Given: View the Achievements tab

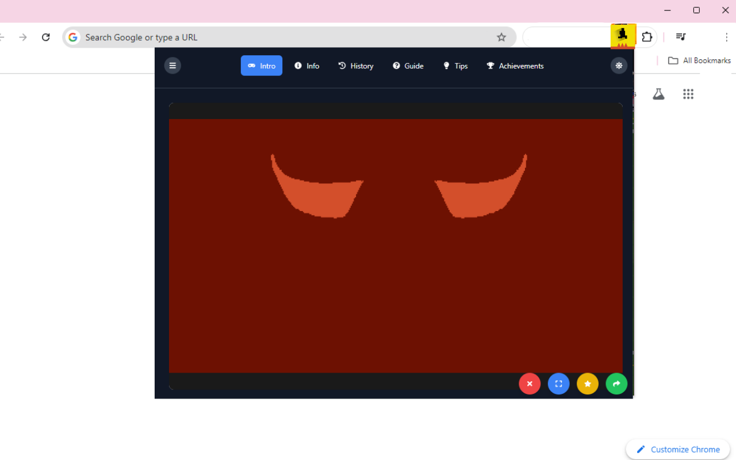Looking at the screenshot, I should point(515,66).
